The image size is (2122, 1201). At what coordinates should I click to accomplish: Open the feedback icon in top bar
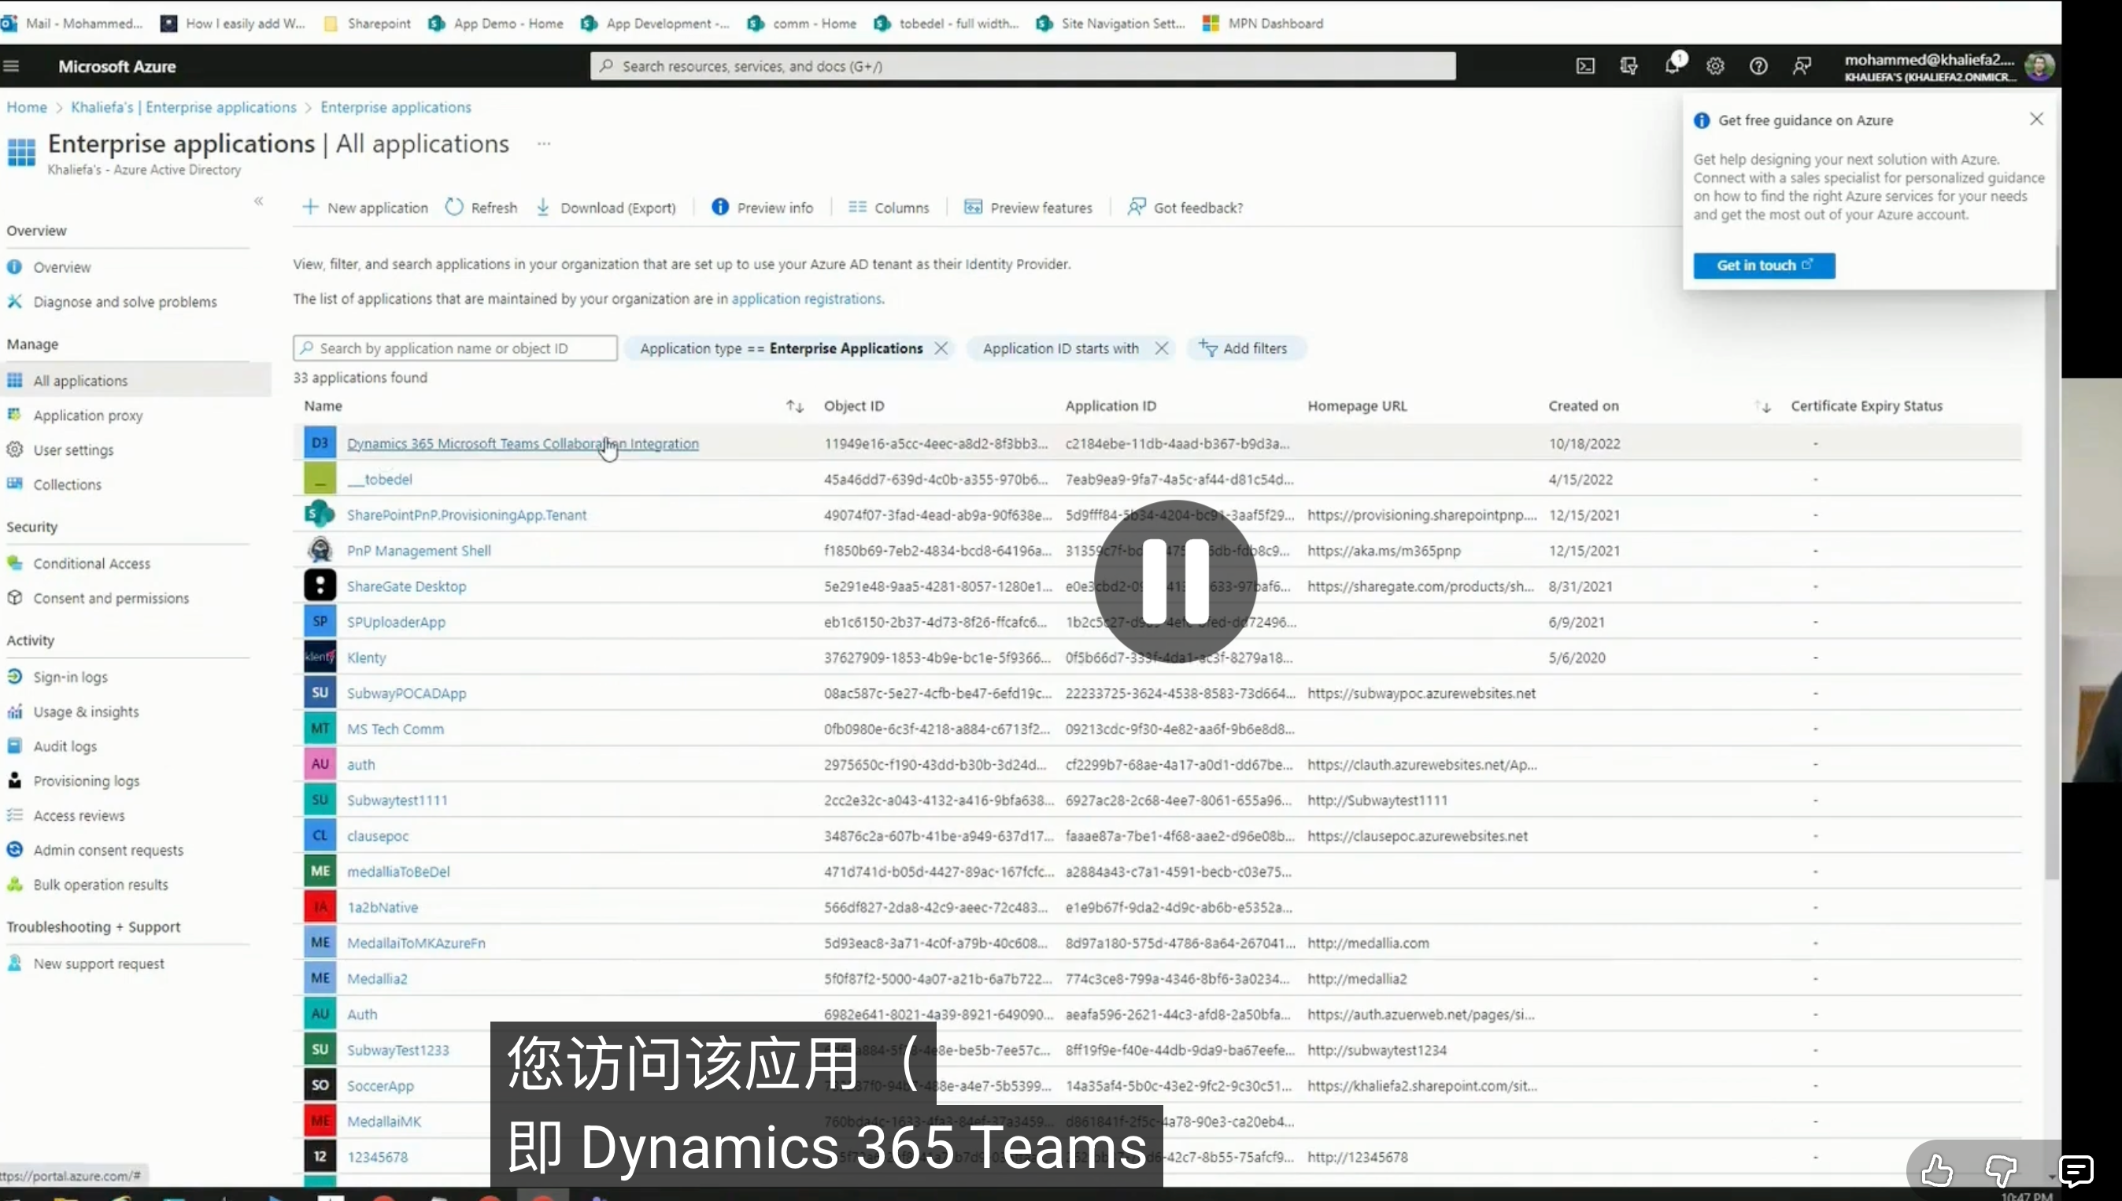[1802, 66]
